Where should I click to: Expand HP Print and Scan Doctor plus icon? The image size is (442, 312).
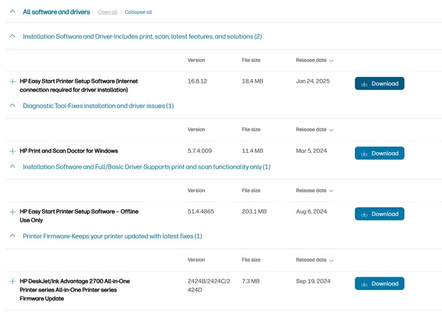pos(13,152)
